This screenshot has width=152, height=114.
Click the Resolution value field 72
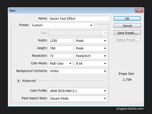tap(61, 56)
